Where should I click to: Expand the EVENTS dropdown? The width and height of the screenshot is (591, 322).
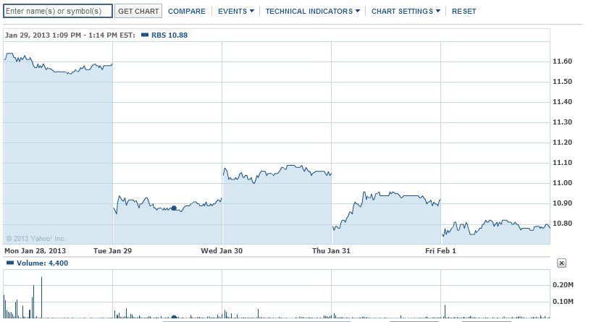(236, 12)
